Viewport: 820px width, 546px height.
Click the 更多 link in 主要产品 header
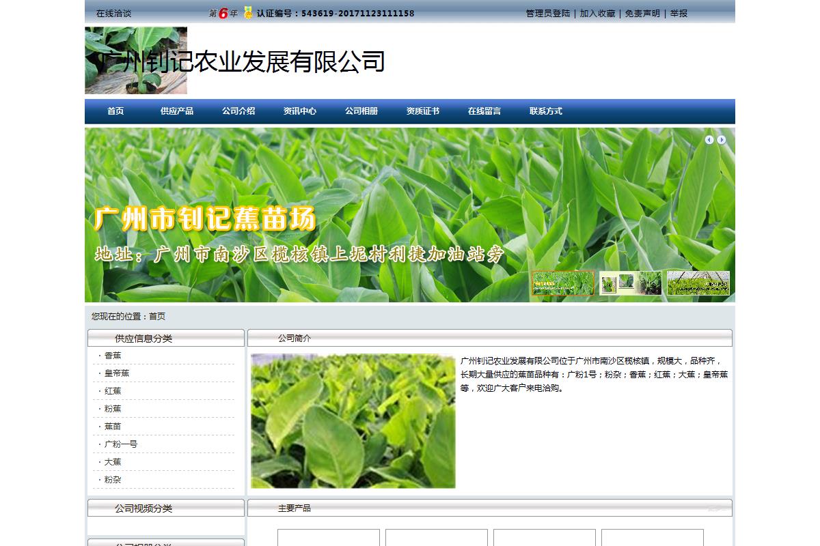(716, 508)
